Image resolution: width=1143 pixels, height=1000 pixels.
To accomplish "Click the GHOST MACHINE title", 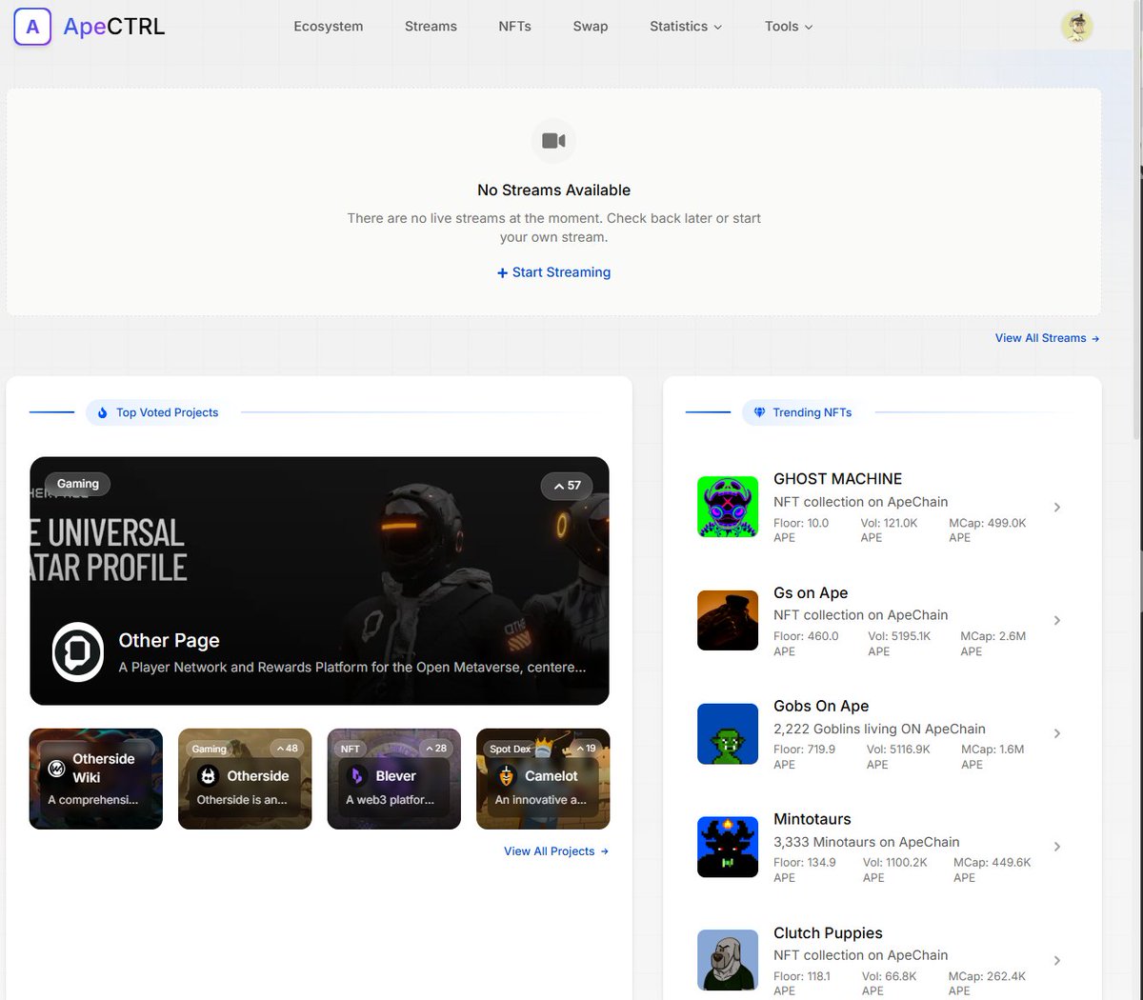I will pos(837,479).
